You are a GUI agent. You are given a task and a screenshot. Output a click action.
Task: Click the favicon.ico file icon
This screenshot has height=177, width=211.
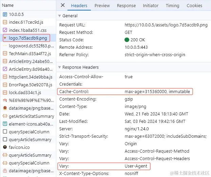pyautogui.click(x=5, y=147)
